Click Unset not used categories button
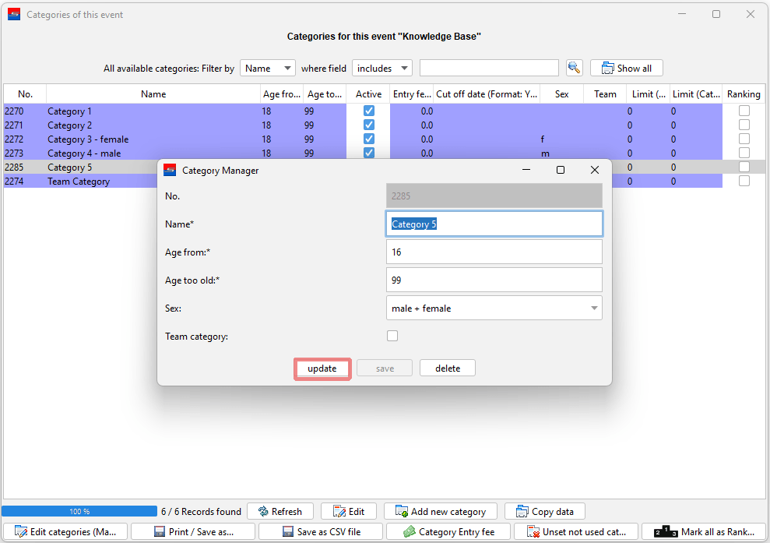Image resolution: width=770 pixels, height=543 pixels. tap(576, 532)
